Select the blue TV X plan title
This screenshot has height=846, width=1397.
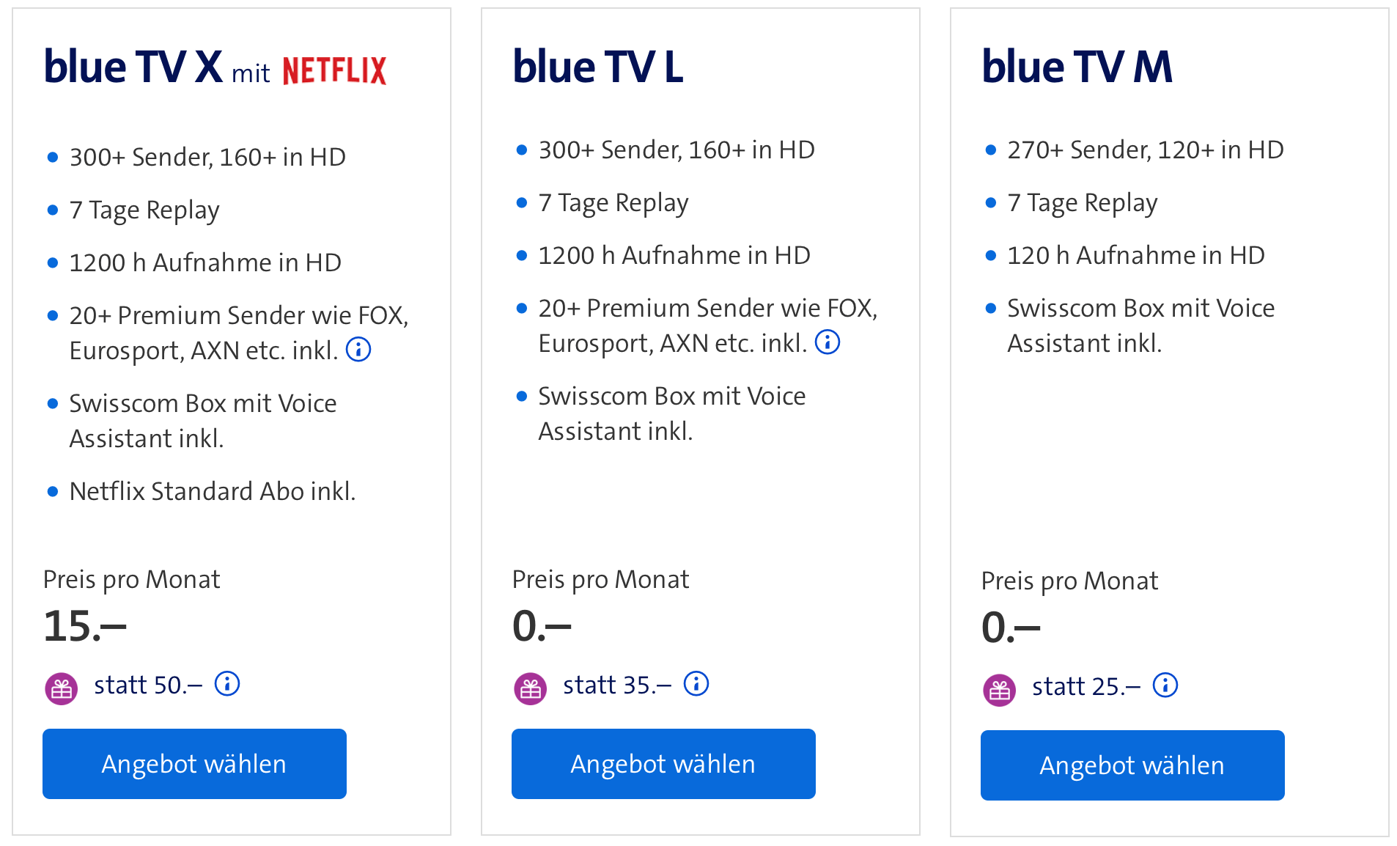click(133, 67)
